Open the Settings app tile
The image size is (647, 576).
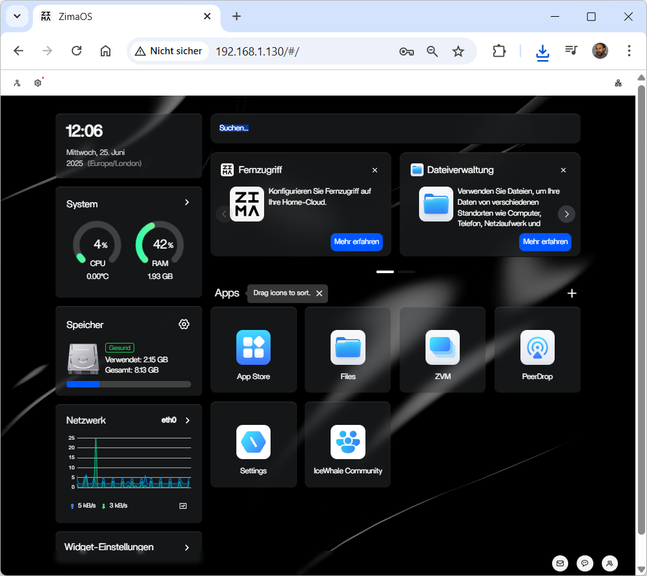(253, 443)
